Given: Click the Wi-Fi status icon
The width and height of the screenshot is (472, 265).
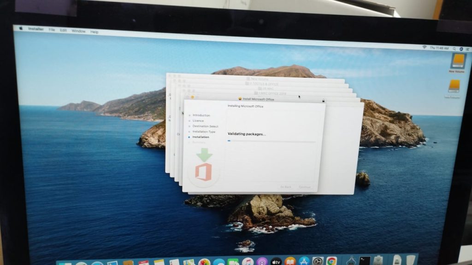Looking at the screenshot, I should [x=424, y=47].
